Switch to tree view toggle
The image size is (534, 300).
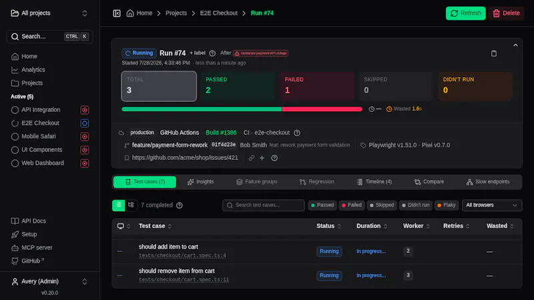coord(131,205)
